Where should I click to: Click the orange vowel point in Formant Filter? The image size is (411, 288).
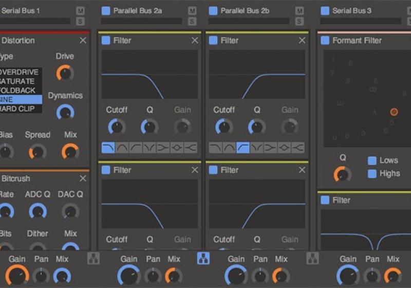(394, 112)
